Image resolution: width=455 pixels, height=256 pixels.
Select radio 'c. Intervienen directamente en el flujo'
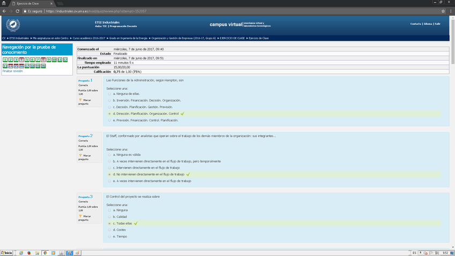(109, 167)
